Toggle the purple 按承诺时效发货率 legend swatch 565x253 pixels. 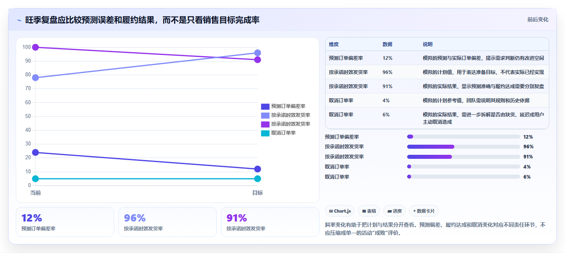click(265, 124)
